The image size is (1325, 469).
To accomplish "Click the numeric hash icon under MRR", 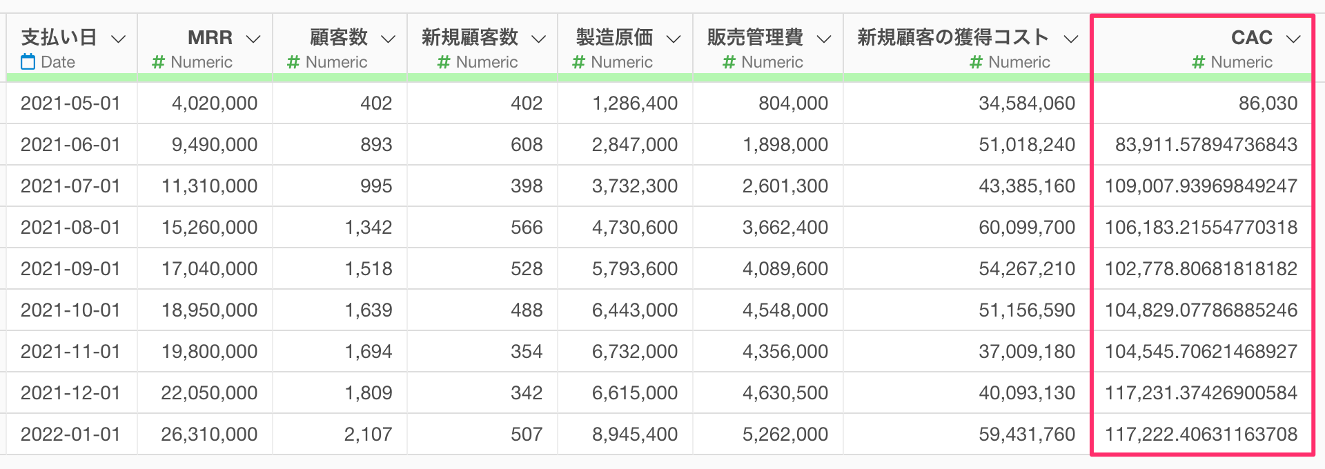I will click(x=158, y=63).
